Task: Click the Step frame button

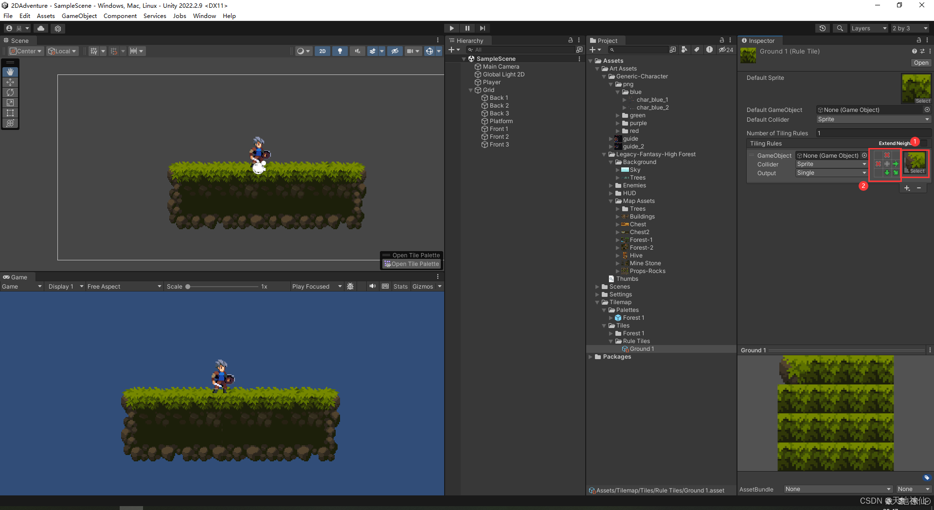Action: click(x=482, y=28)
